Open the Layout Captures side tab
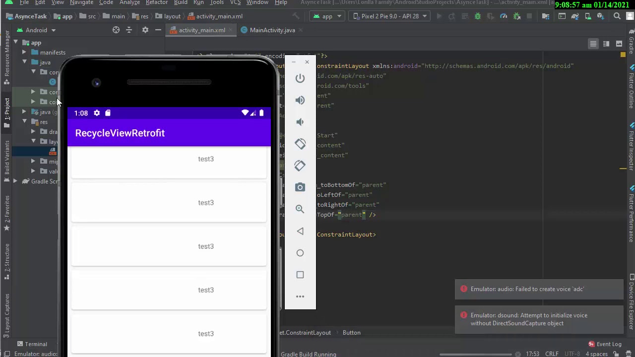The height and width of the screenshot is (357, 635). pos(7,315)
